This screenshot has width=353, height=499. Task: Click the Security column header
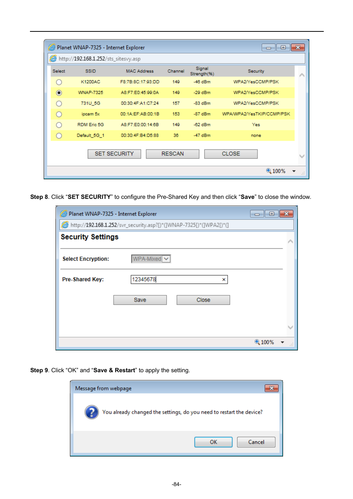(x=256, y=71)
